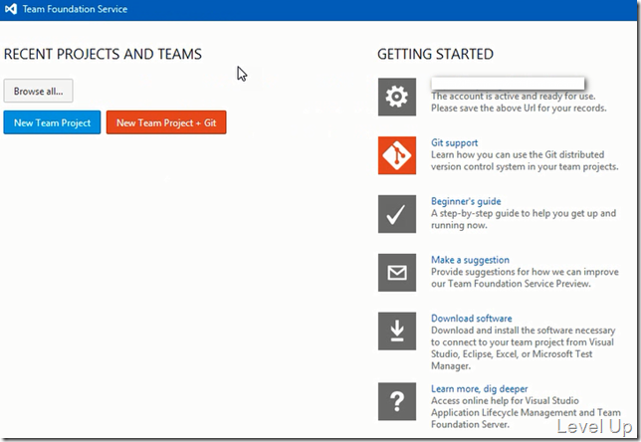The image size is (641, 442).
Task: Click 'Provide suggestions for how we' description
Action: pos(525,278)
